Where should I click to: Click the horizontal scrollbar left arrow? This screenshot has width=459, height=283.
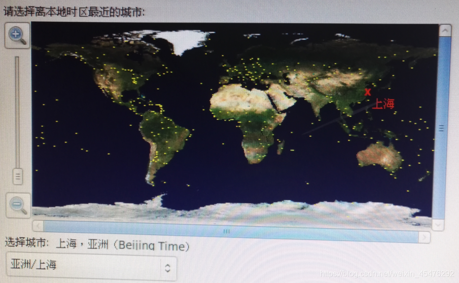[x=38, y=226]
